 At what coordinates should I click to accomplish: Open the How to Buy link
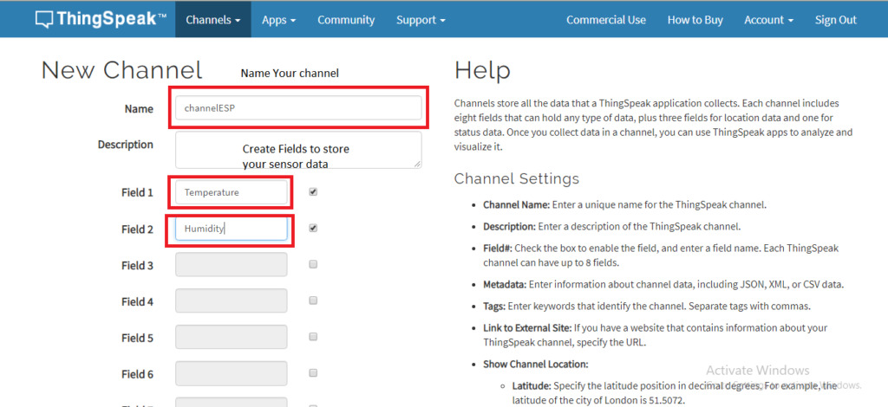[x=696, y=20]
